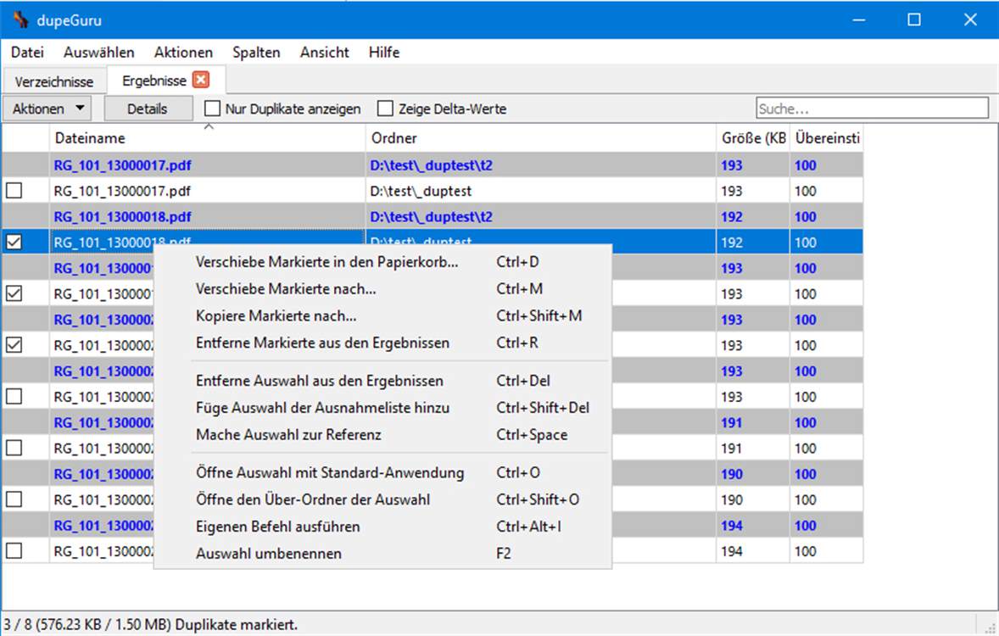Click the bold blue size value 192
The height and width of the screenshot is (636, 999).
pyautogui.click(x=731, y=217)
